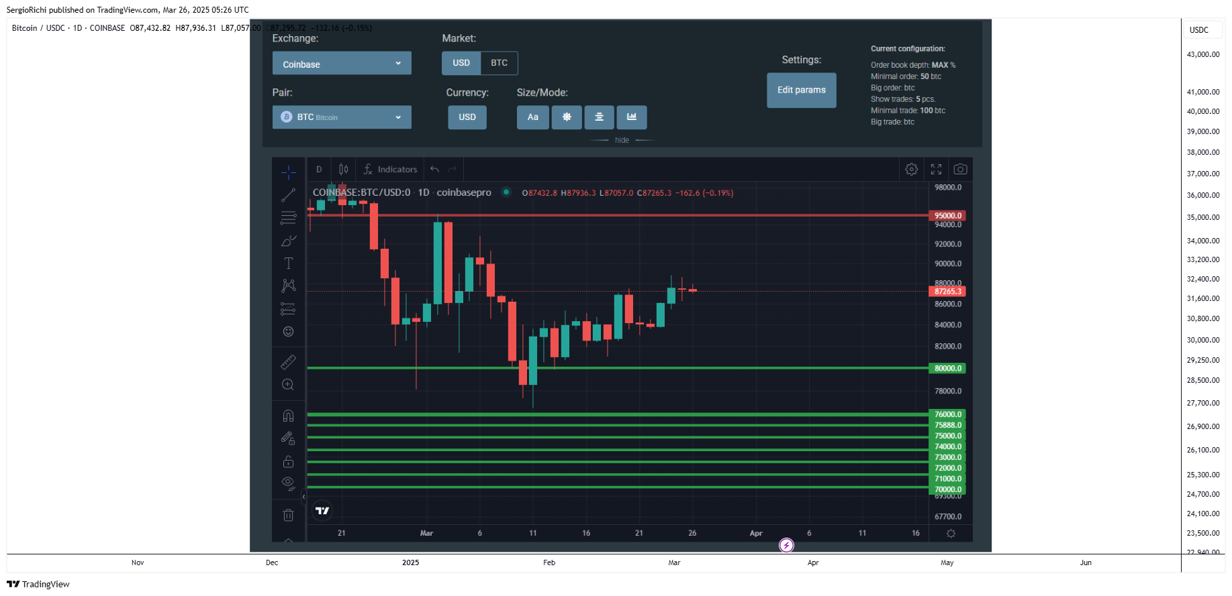
Task: Toggle hide all drawings eye icon
Action: pos(288,483)
